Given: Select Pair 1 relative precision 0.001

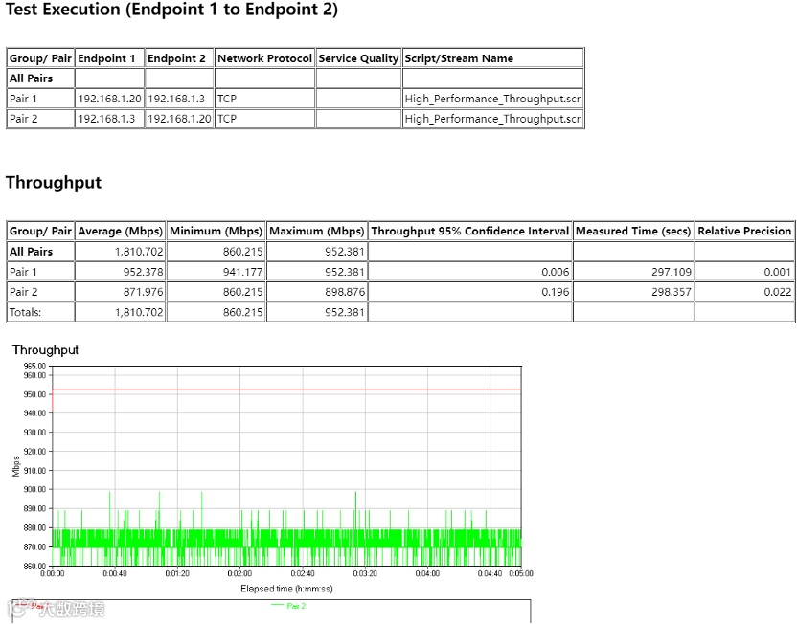Looking at the screenshot, I should tap(777, 272).
